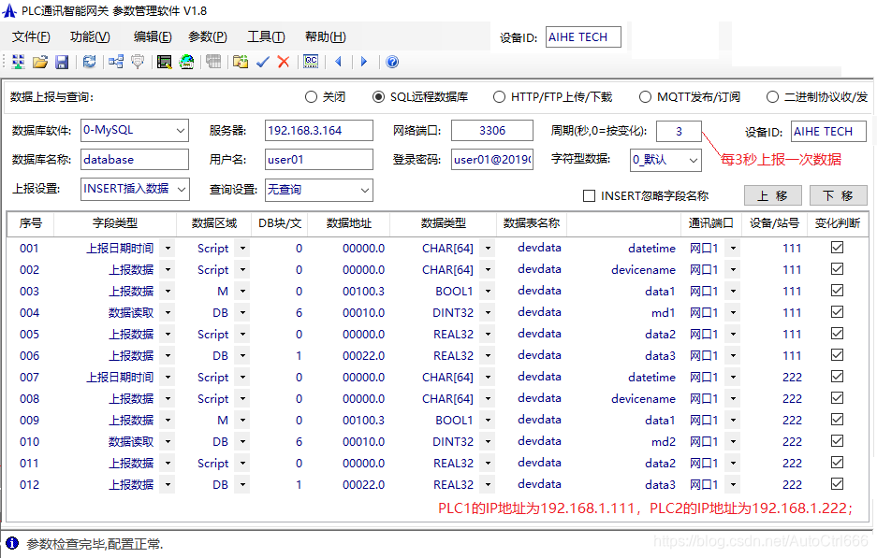877x558 pixels.
Task: Click the 用户名 user01 field
Action: point(319,160)
